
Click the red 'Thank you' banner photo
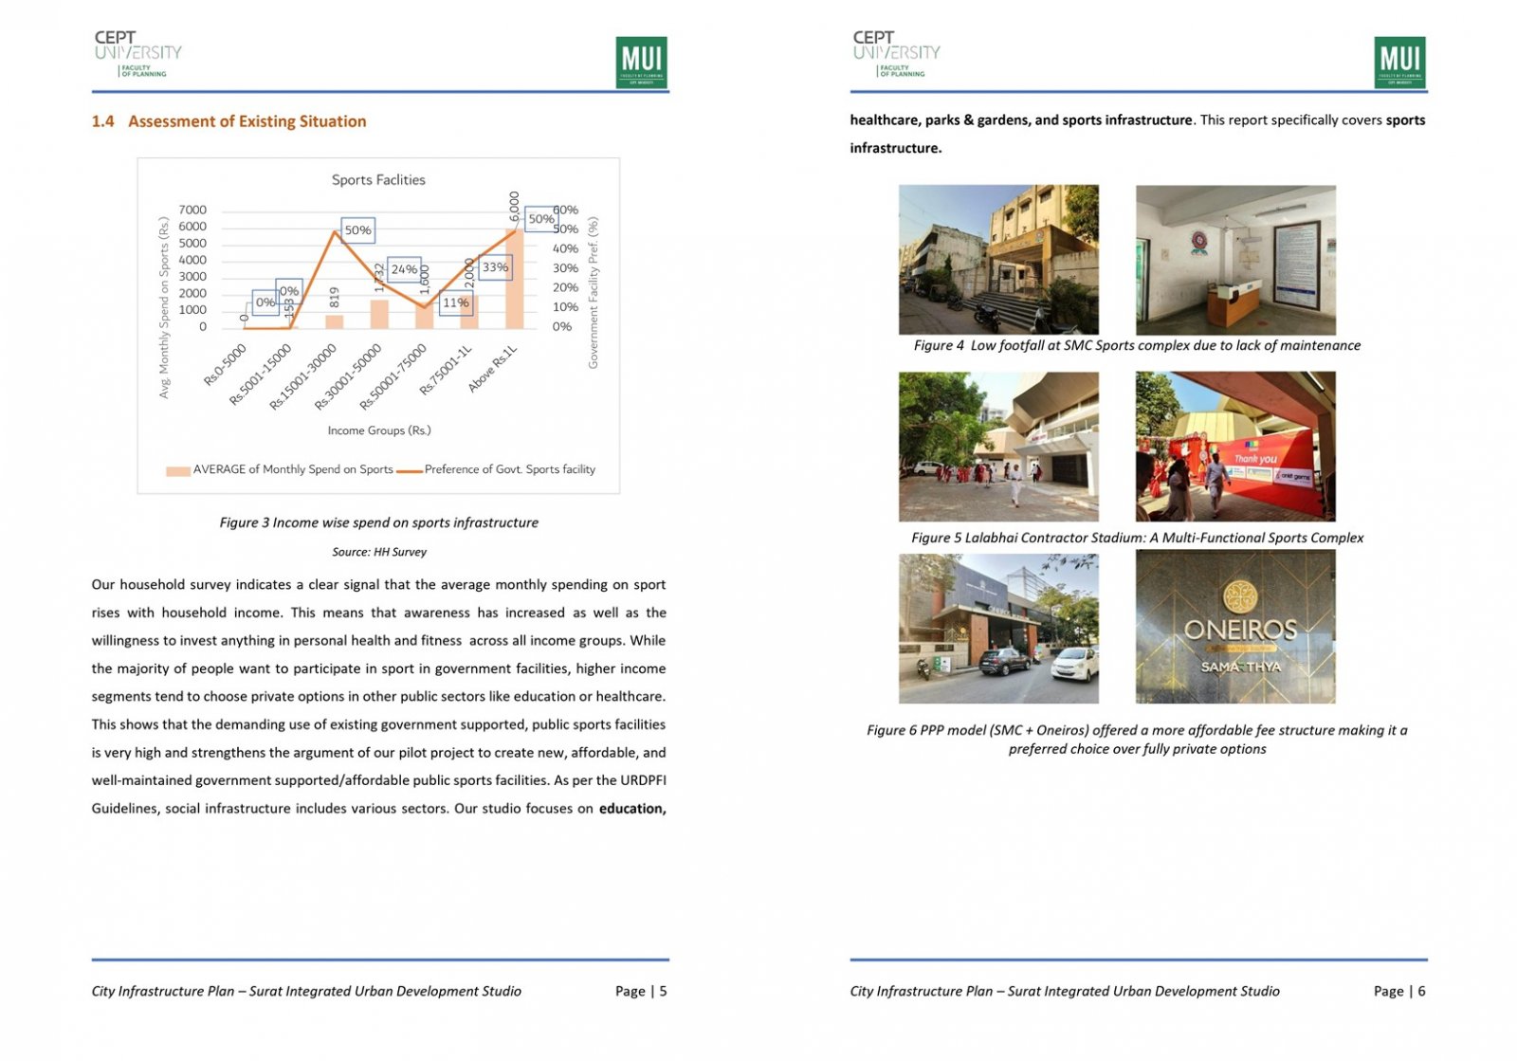pos(1235,447)
